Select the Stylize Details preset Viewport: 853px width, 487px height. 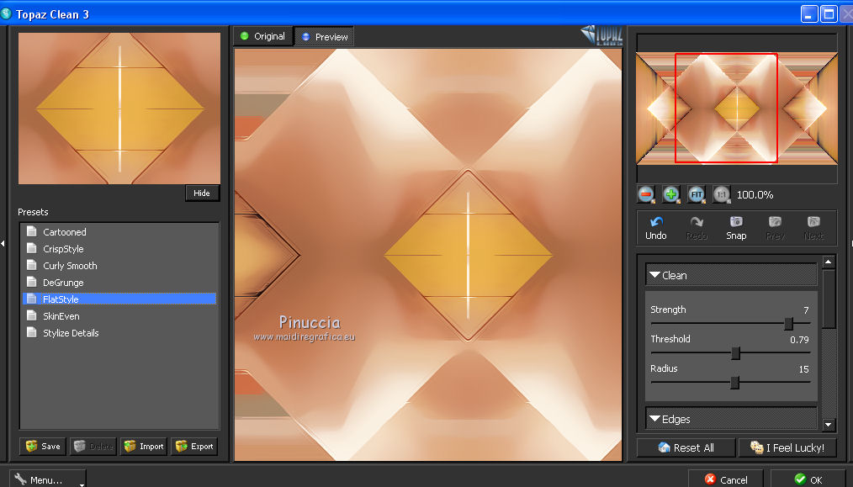(119, 333)
